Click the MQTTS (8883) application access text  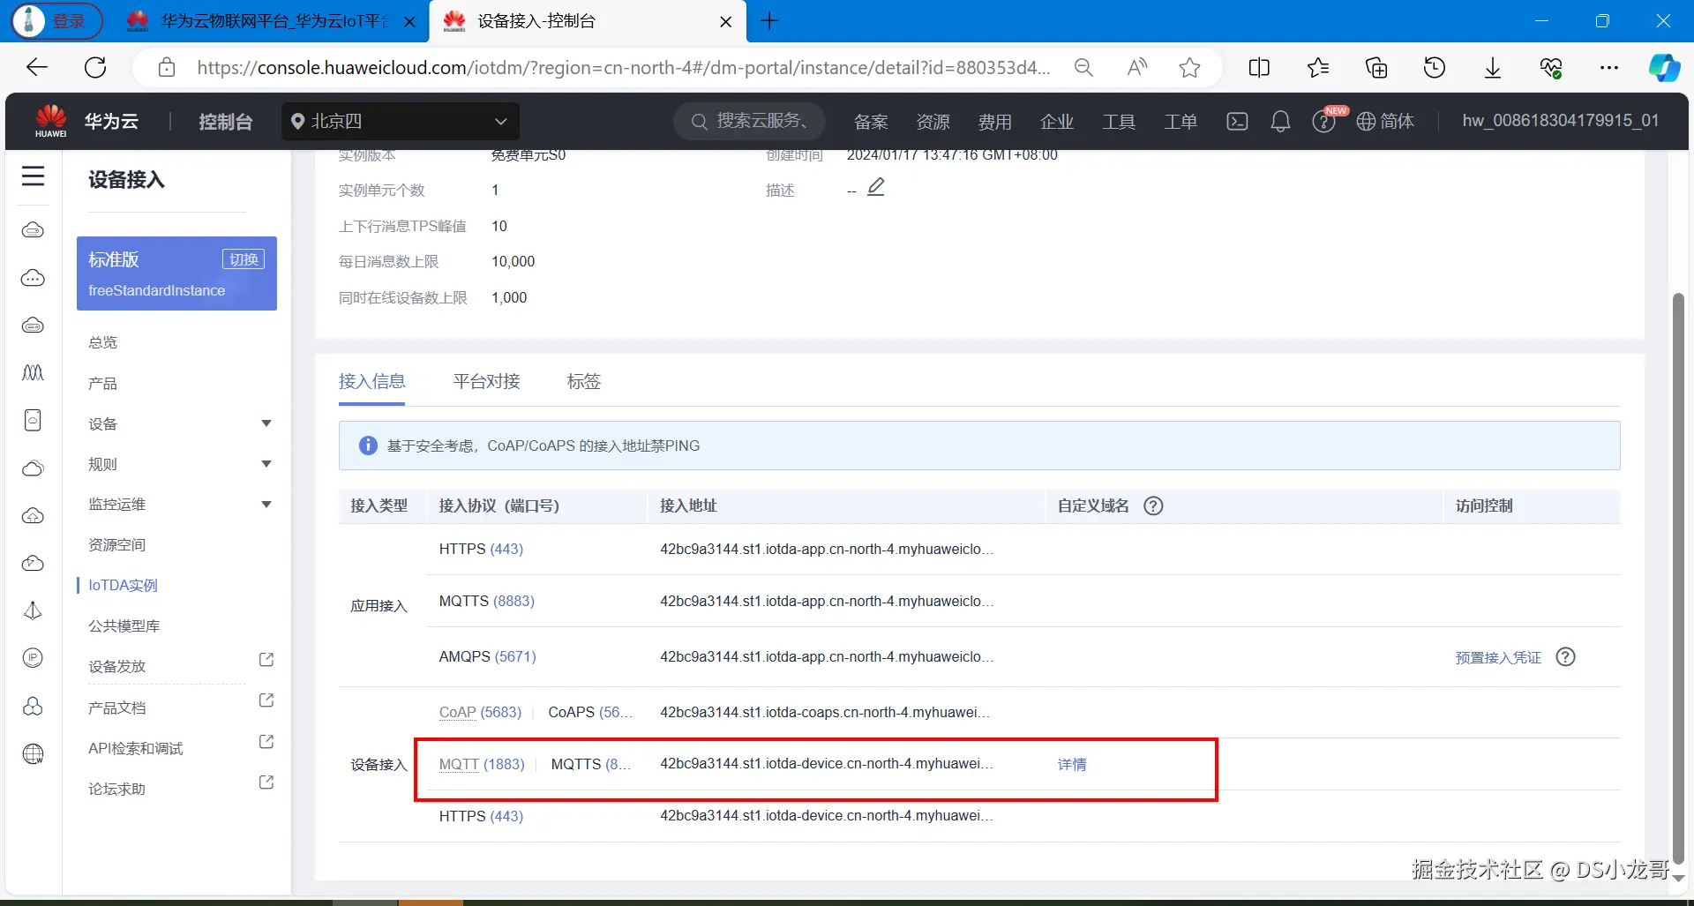point(487,601)
